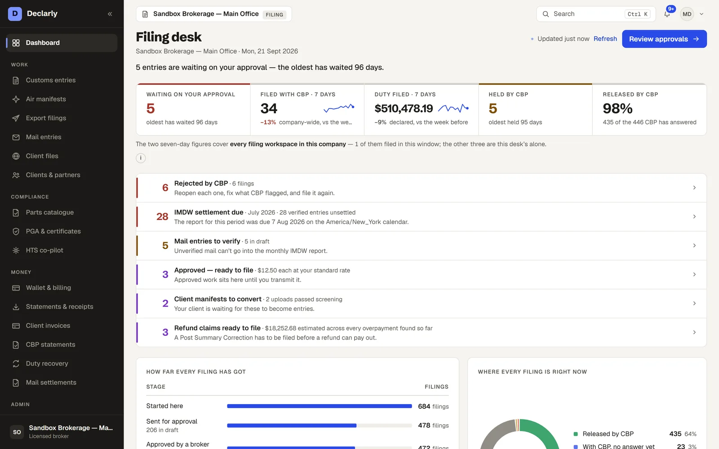Click the Client files globe icon
This screenshot has height=449, width=719.
click(x=16, y=156)
